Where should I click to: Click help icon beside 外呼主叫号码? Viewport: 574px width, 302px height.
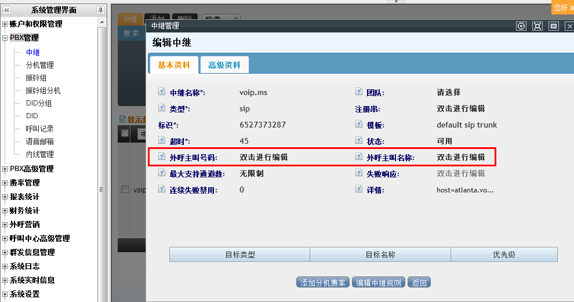[162, 157]
